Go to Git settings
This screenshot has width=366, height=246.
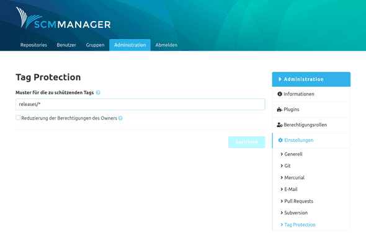[x=287, y=166]
